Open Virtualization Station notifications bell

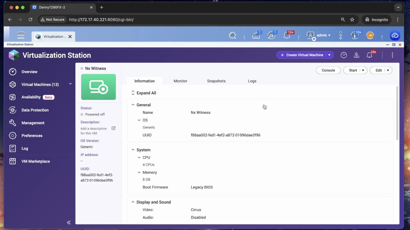click(x=369, y=55)
